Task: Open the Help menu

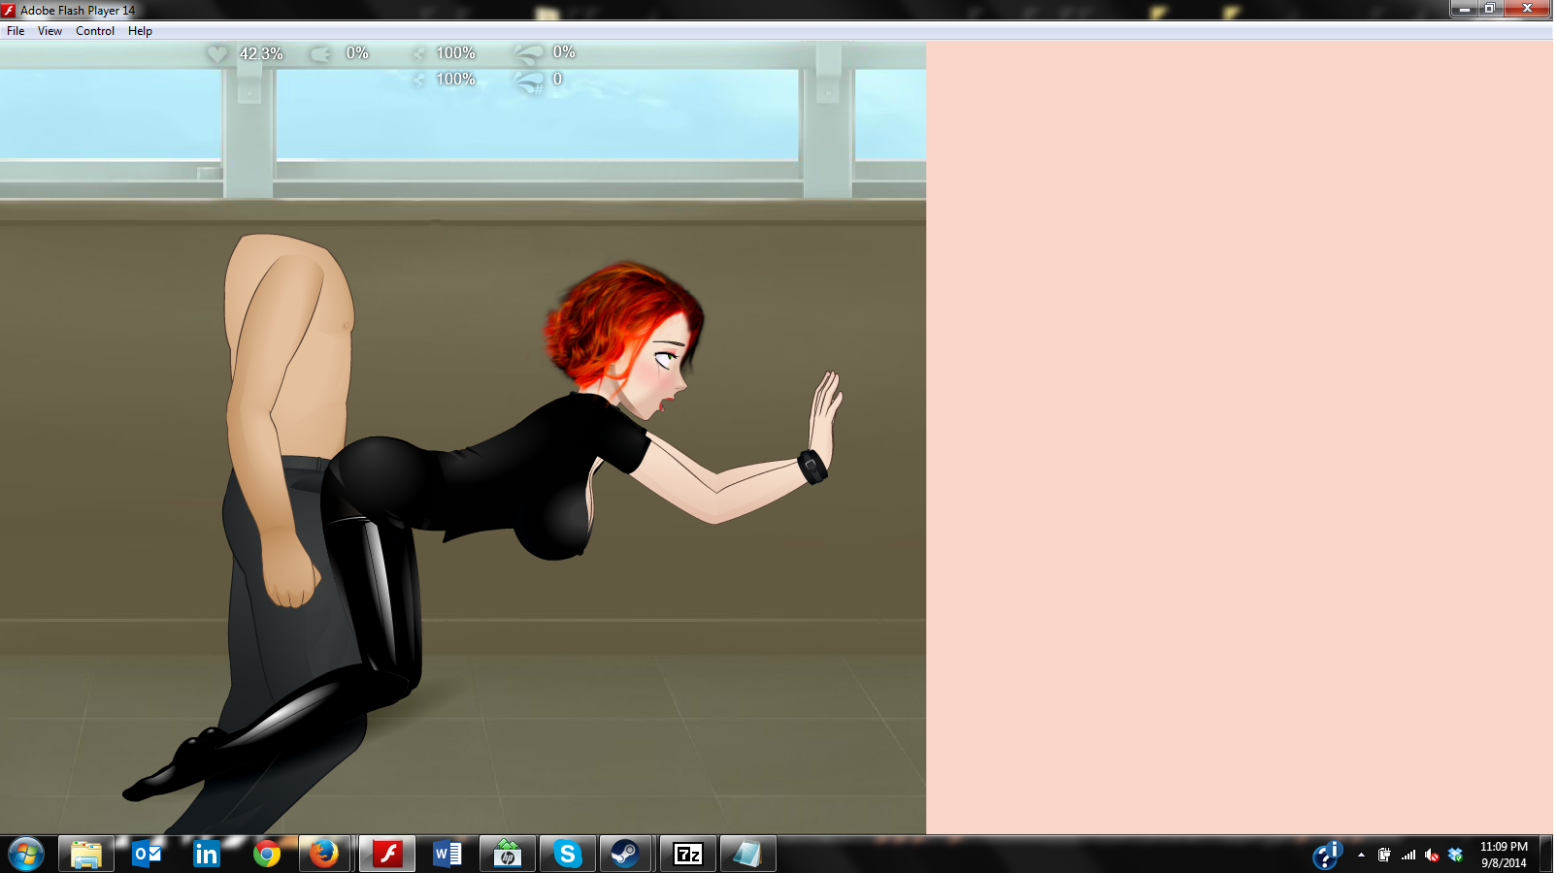Action: (x=140, y=31)
